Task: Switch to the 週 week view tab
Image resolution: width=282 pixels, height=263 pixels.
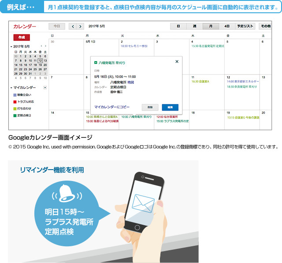Action: (x=195, y=26)
